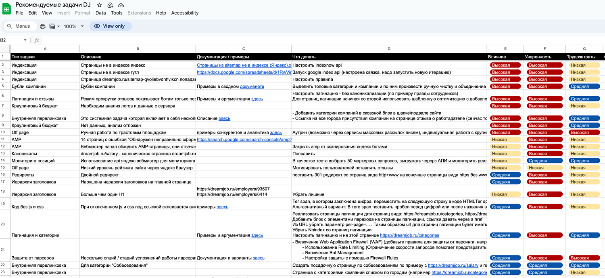Open the search.google.com search-console link
605x278 pixels.
pos(244,140)
